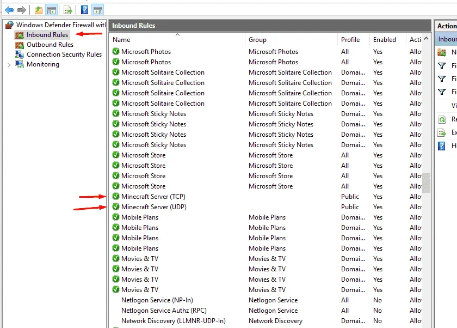
Task: Select Netlogon Service (NP-In) rule
Action: tap(157, 300)
